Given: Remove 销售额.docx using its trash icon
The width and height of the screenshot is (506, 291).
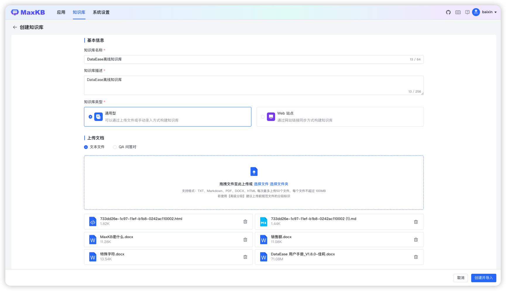Looking at the screenshot, I should (x=416, y=240).
